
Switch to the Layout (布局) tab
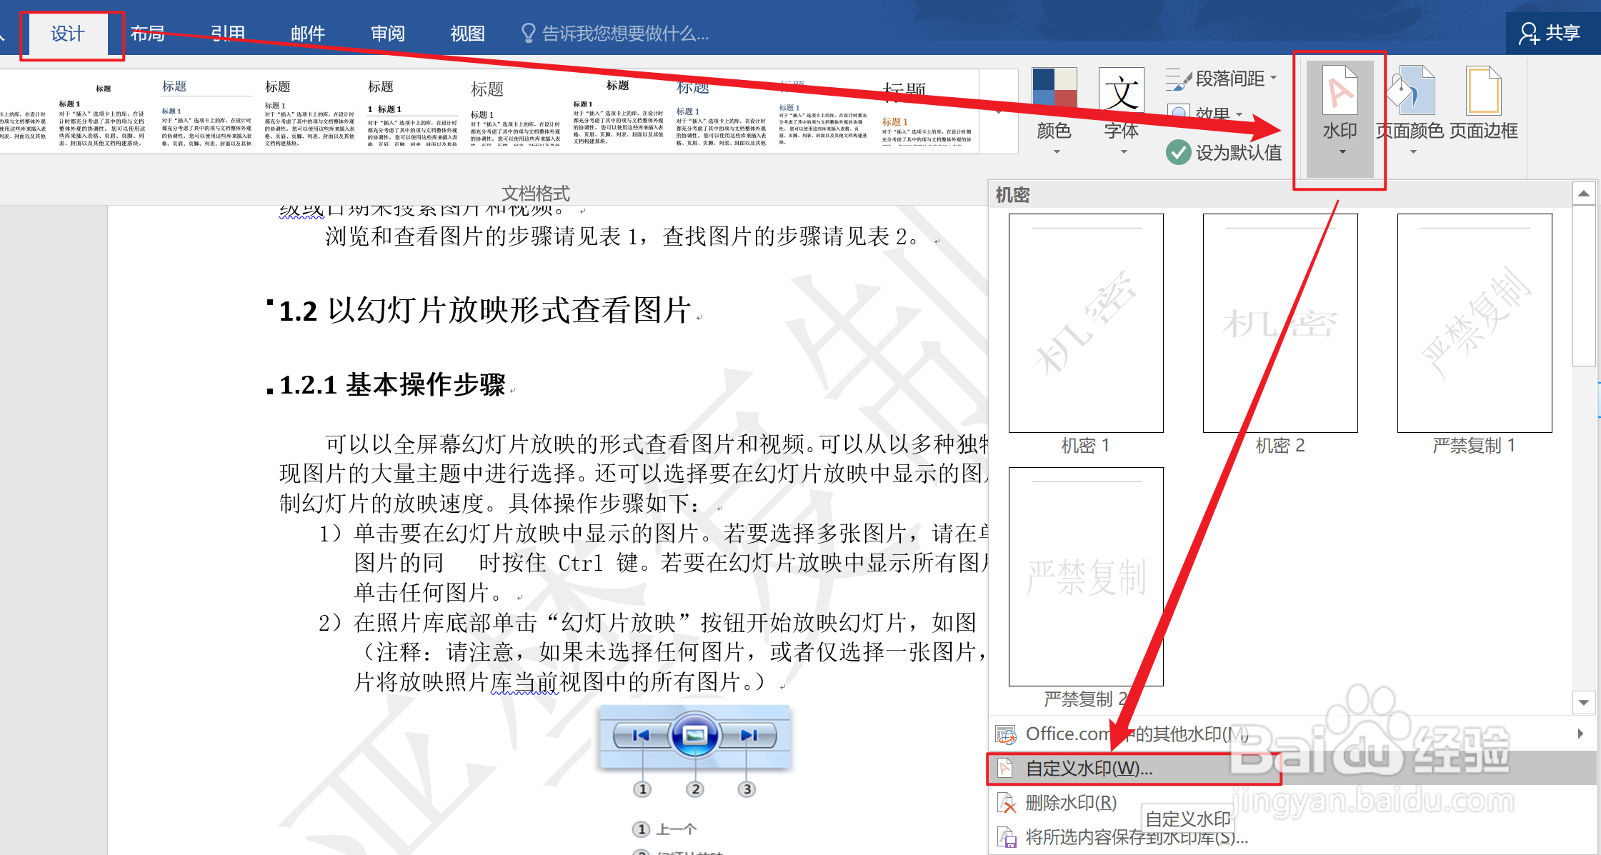(x=148, y=34)
